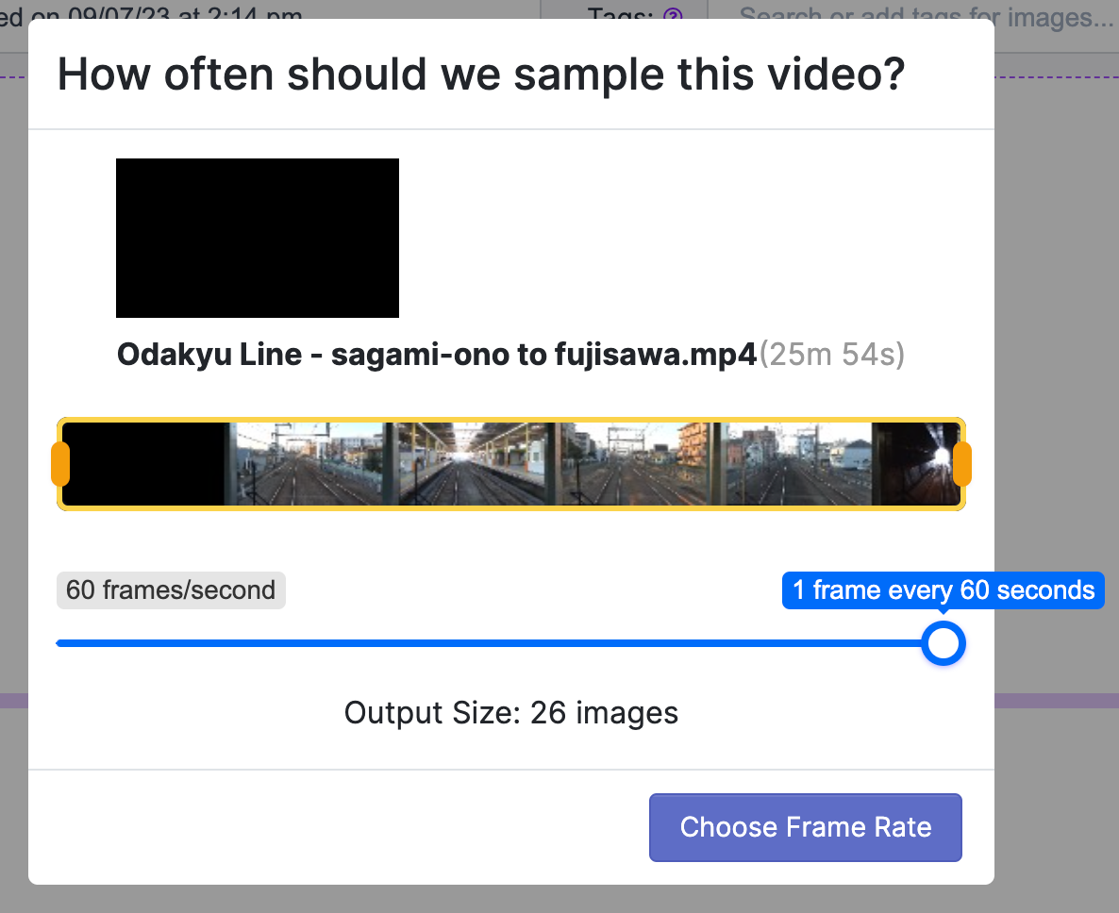This screenshot has height=913, width=1119.
Task: Click the first railway tracks frame after the black
Action: (x=307, y=464)
